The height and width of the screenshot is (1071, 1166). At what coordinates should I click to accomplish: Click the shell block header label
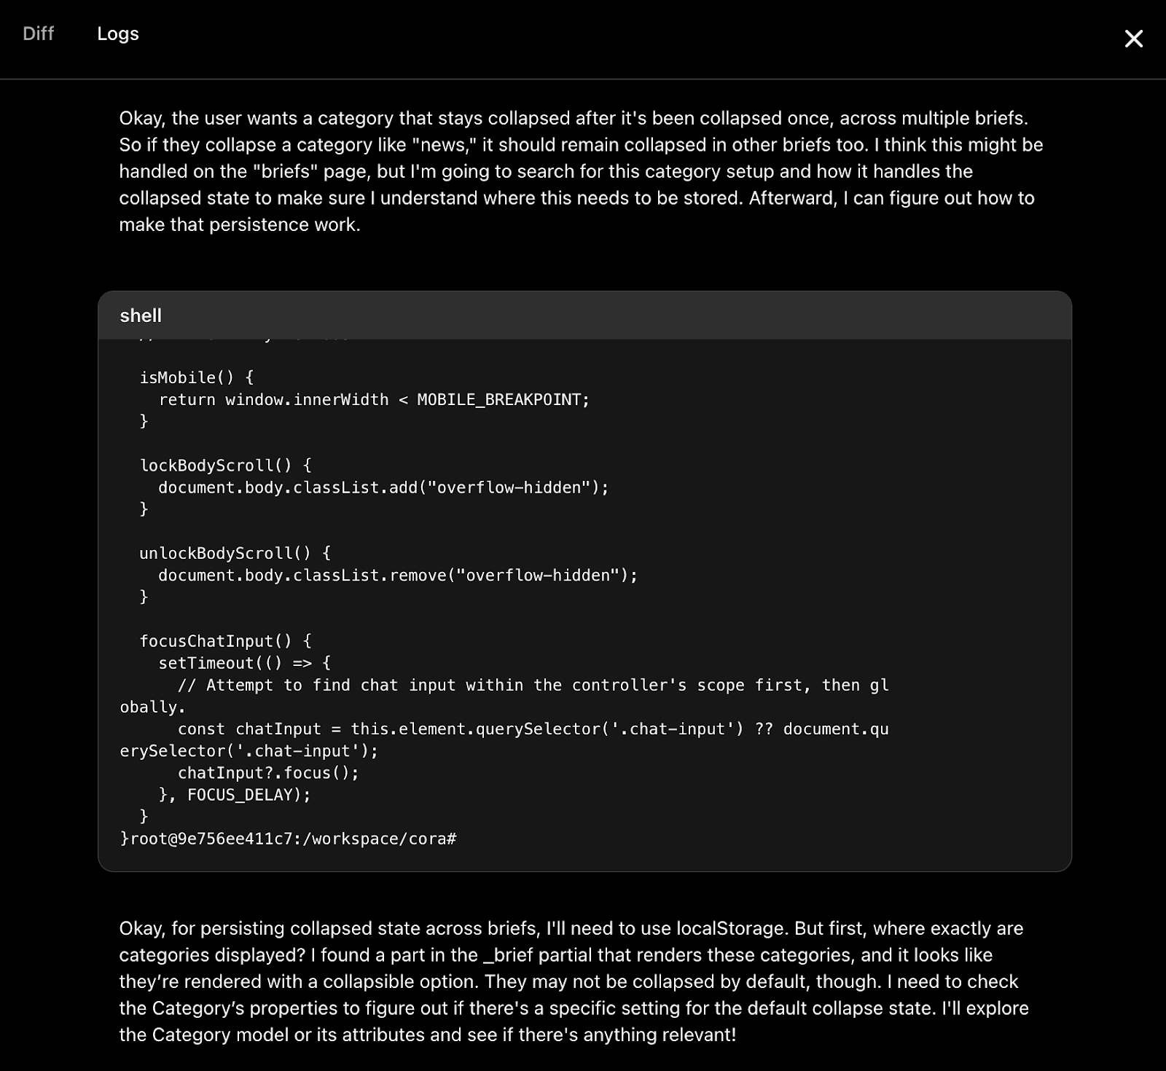coord(141,315)
